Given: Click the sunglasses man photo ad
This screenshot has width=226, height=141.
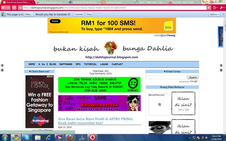Looking at the screenshot, I should point(160,128).
